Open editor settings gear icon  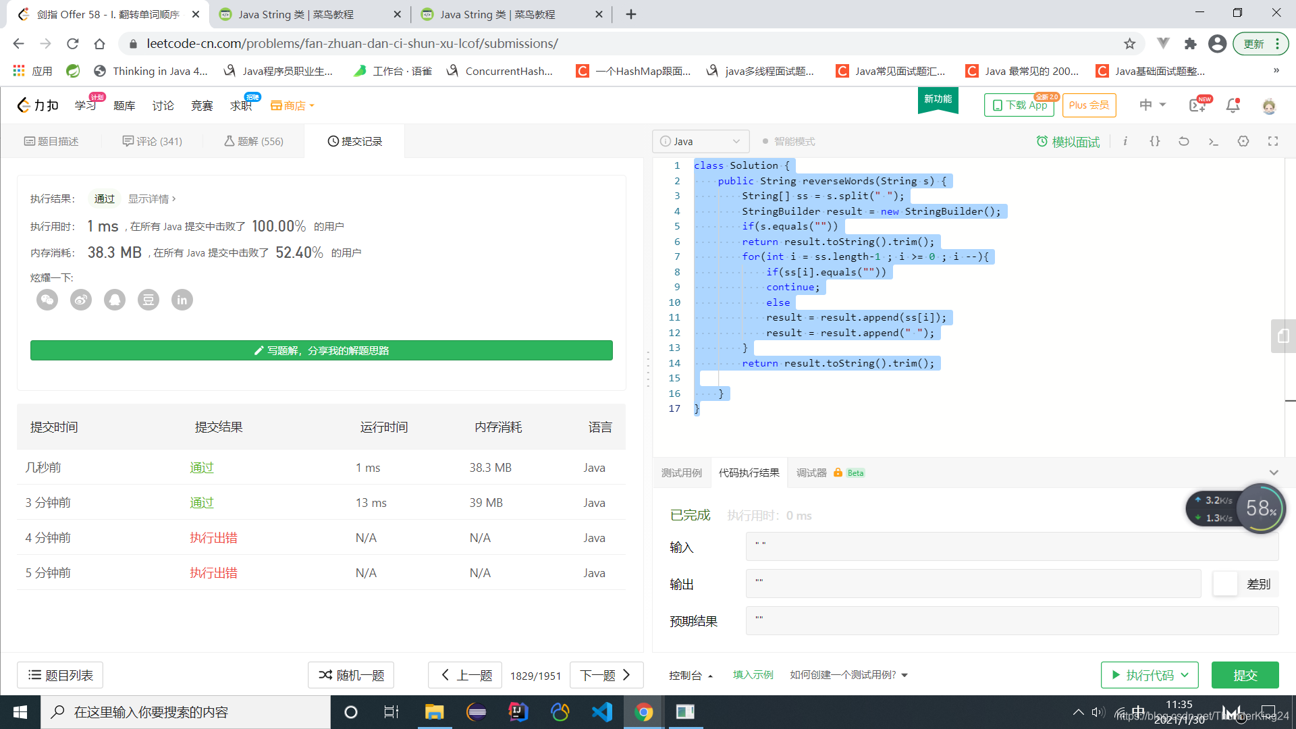1243,141
